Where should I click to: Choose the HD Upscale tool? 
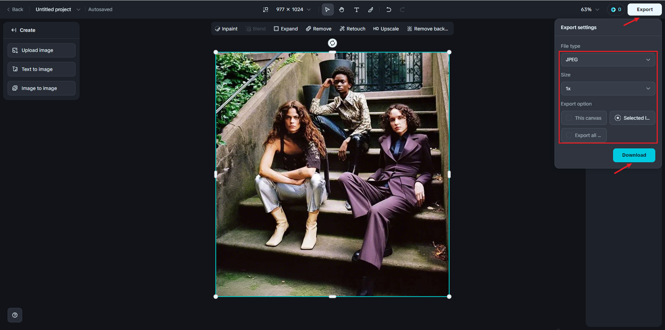pos(386,29)
